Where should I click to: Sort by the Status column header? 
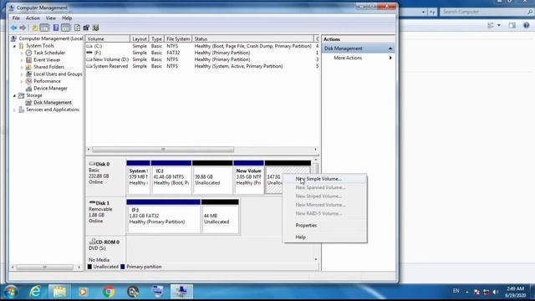tap(252, 39)
